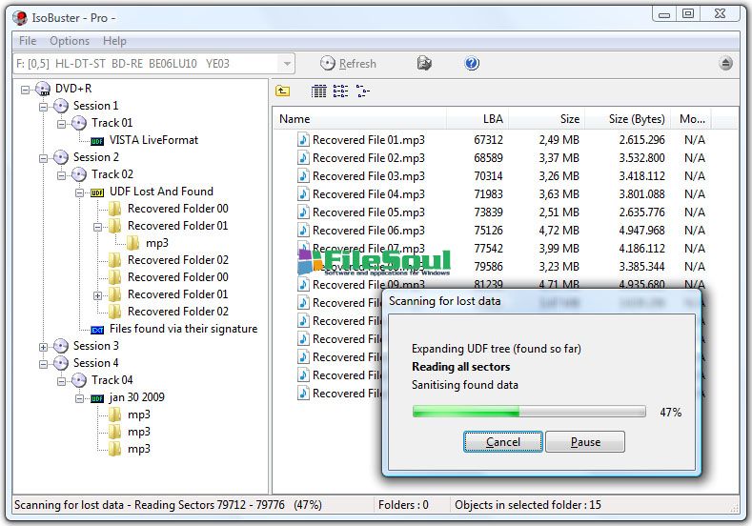Click the scan progress bar
The height and width of the screenshot is (526, 752).
[x=529, y=413]
